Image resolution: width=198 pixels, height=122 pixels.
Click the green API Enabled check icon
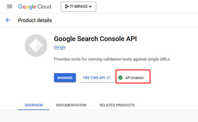click(x=120, y=78)
